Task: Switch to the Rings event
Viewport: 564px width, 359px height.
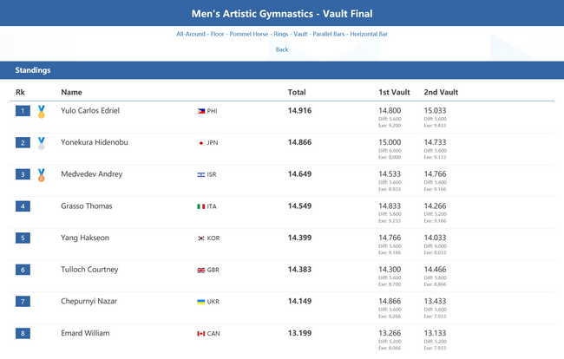Action: pyautogui.click(x=280, y=34)
